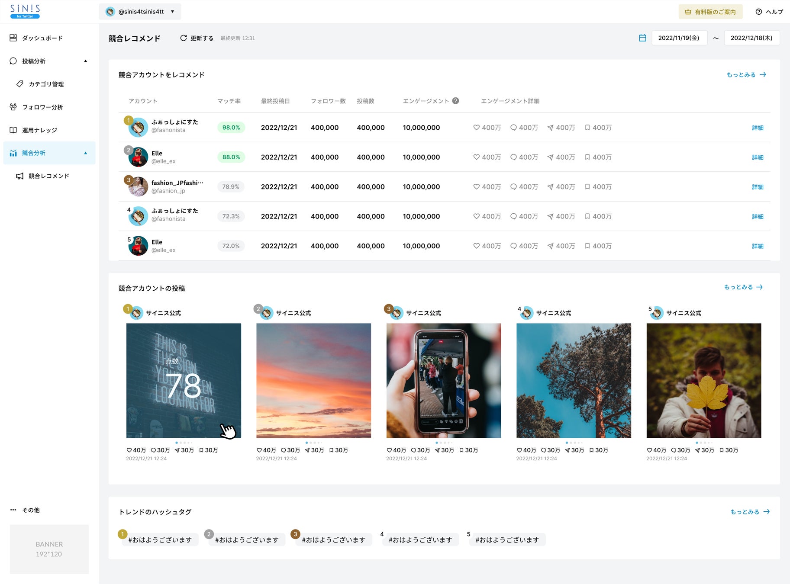This screenshot has height=584, width=790.
Task: Click the マッチ率 column header
Action: (229, 101)
